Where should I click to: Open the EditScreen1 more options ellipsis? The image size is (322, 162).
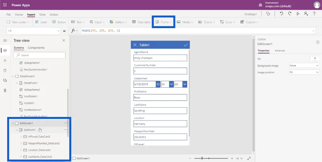(x=66, y=123)
